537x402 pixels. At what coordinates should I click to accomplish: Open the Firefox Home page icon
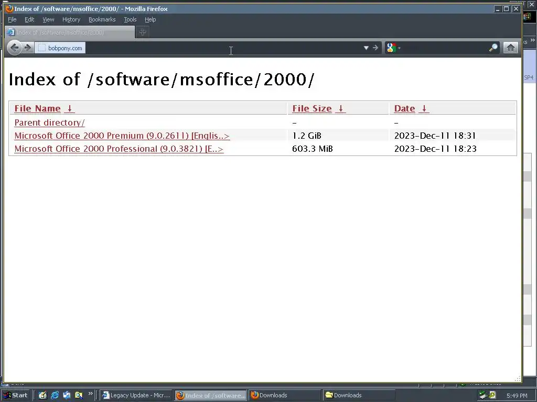510,48
